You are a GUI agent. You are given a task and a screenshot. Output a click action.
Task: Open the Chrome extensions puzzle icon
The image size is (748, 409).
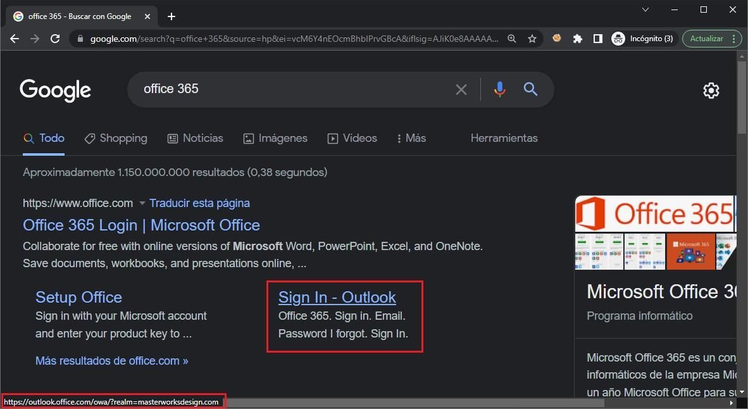(577, 38)
